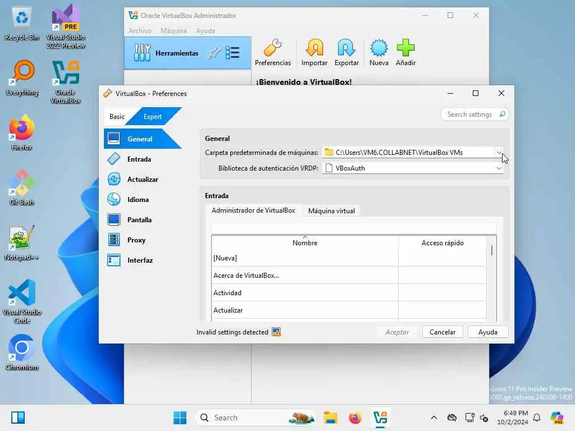
Task: Expand Biblioteca de autenticación VRDP dropdown
Action: [x=499, y=168]
